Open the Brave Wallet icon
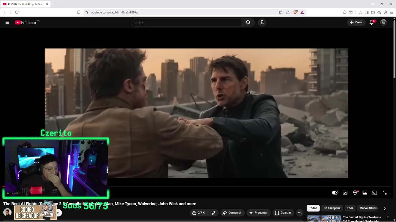Viewport: 396px width, 222px height. 373,12
